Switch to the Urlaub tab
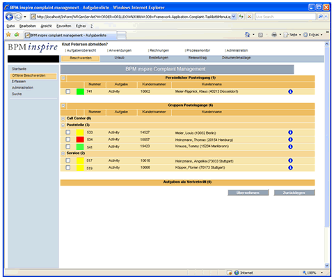The height and width of the screenshot is (279, 334). [120, 58]
